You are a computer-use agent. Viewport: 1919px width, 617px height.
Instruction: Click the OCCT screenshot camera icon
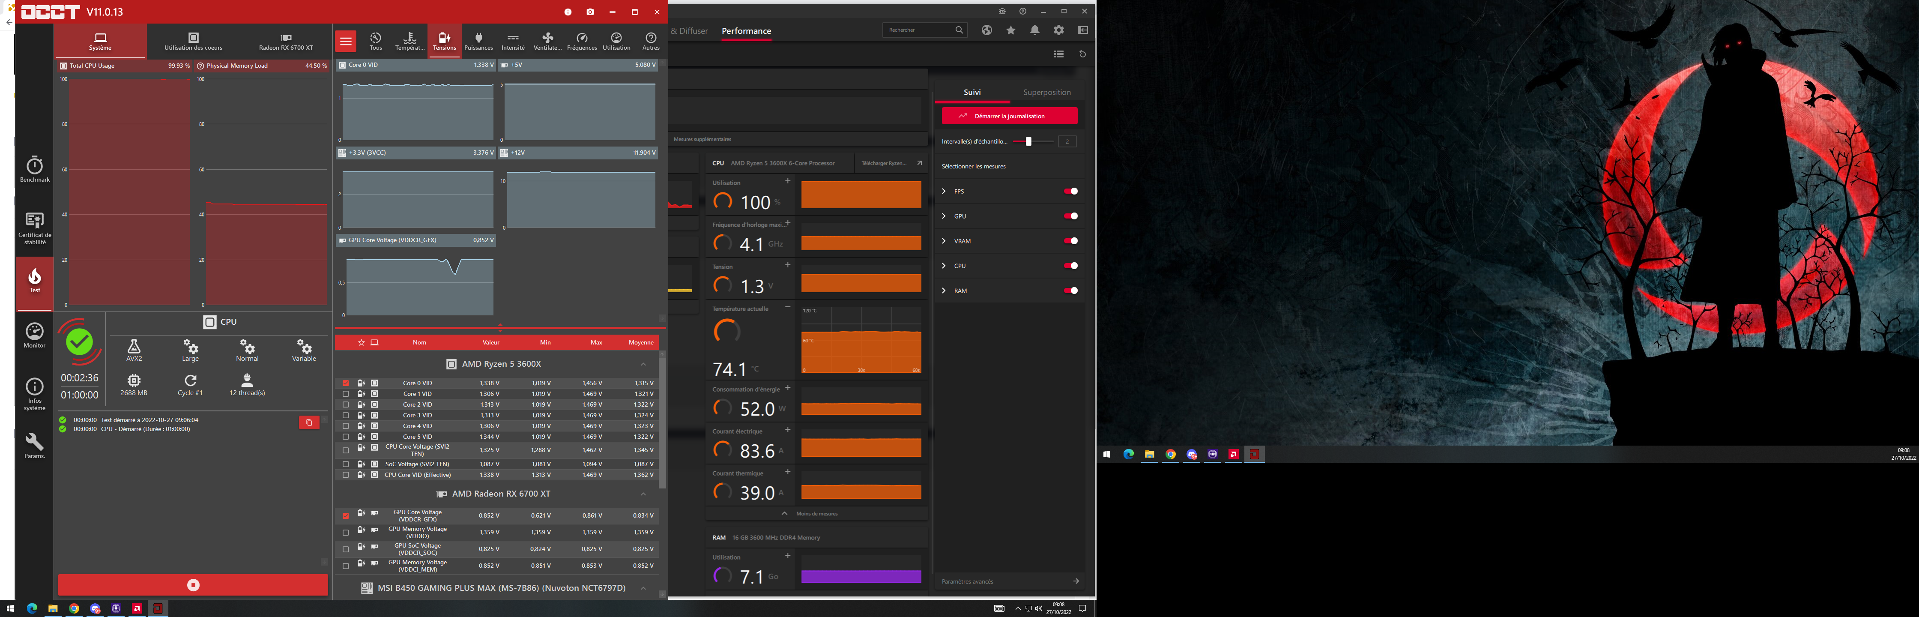[590, 12]
